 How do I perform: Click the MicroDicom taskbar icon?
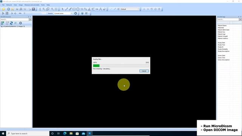[x=90, y=133]
